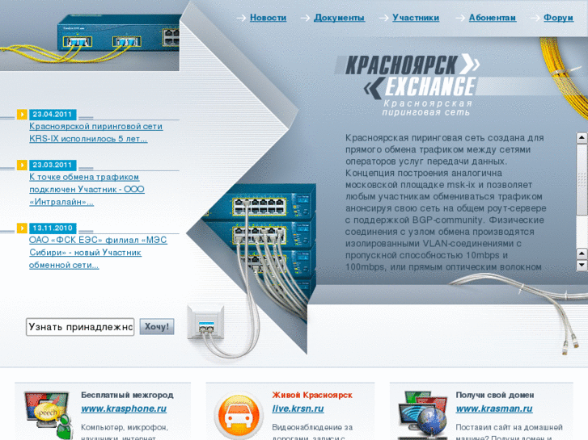Open the Форум menu link

[558, 18]
